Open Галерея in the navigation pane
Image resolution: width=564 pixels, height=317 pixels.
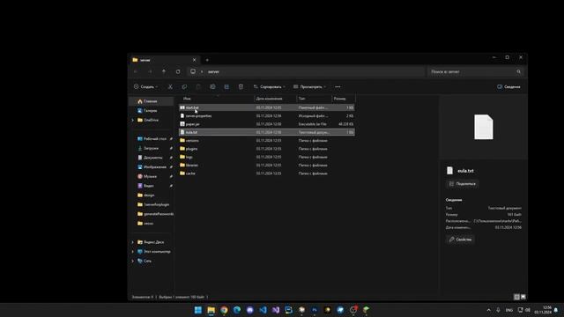tap(151, 111)
